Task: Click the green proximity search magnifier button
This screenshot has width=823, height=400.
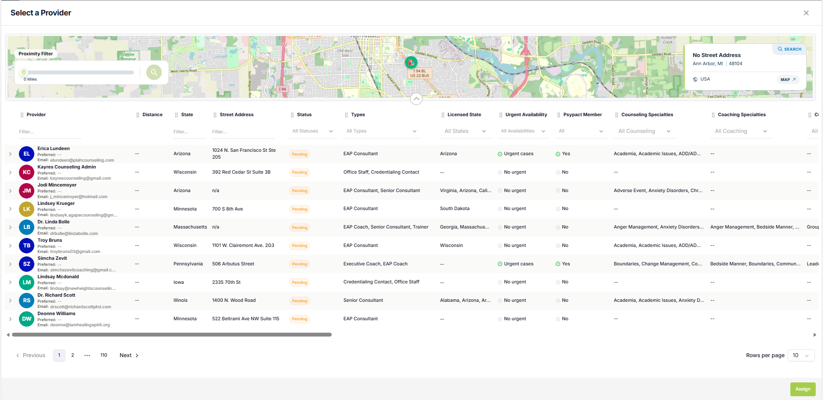Action: pos(154,72)
